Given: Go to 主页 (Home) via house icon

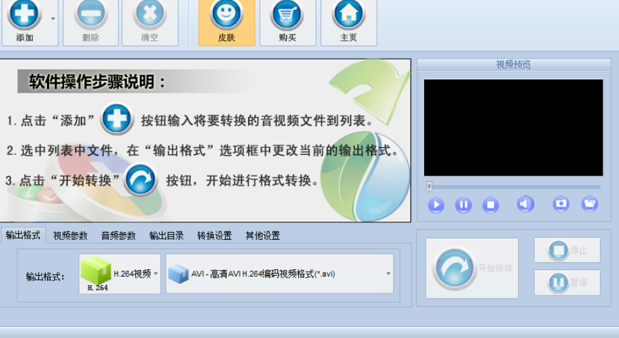Looking at the screenshot, I should pos(349,22).
